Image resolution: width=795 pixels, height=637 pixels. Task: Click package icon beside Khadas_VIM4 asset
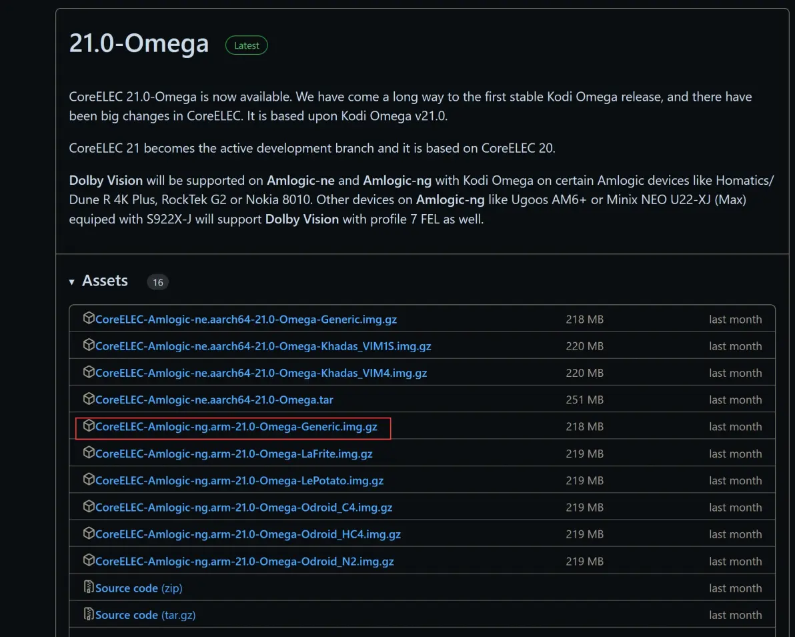(x=89, y=372)
